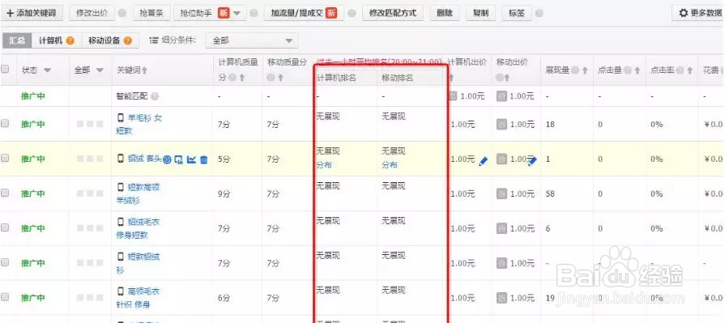This screenshot has height=323, width=725.
Task: Open the 羊毛衫 女 短款 keyword link
Action: pyautogui.click(x=139, y=125)
